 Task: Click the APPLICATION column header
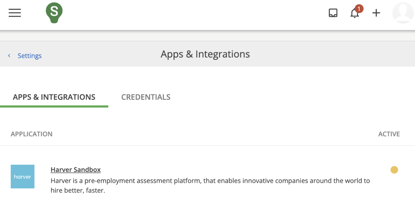point(31,134)
